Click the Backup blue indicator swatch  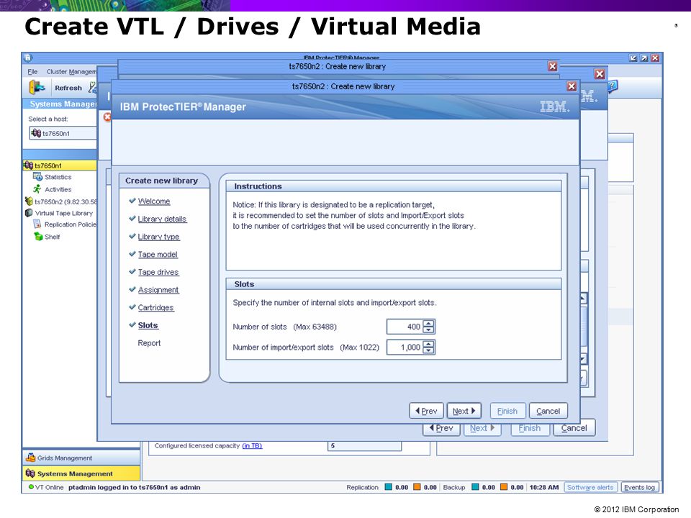pyautogui.click(x=475, y=487)
